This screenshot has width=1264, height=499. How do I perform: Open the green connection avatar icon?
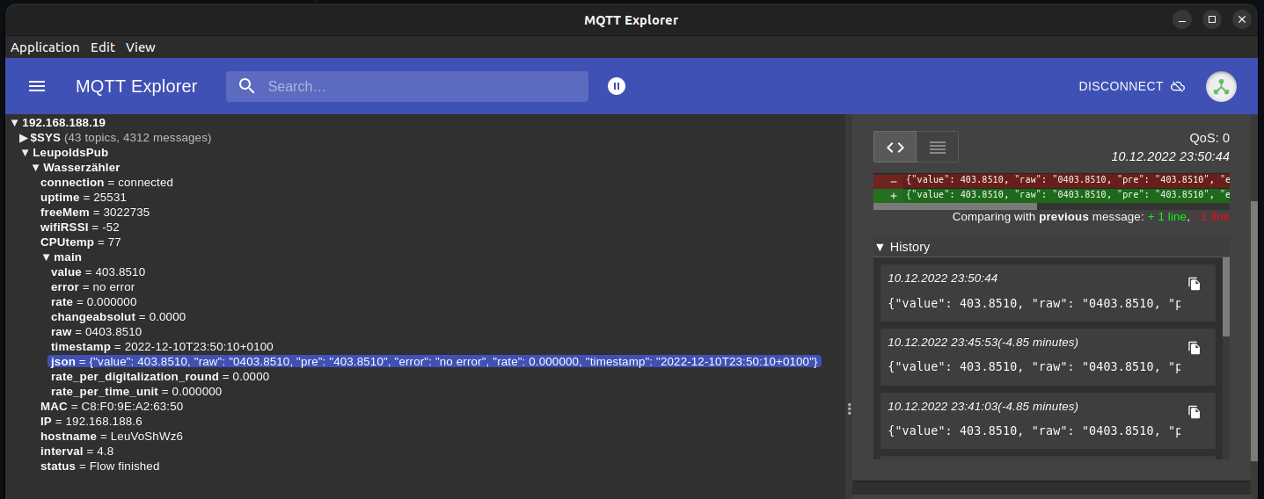(1221, 86)
